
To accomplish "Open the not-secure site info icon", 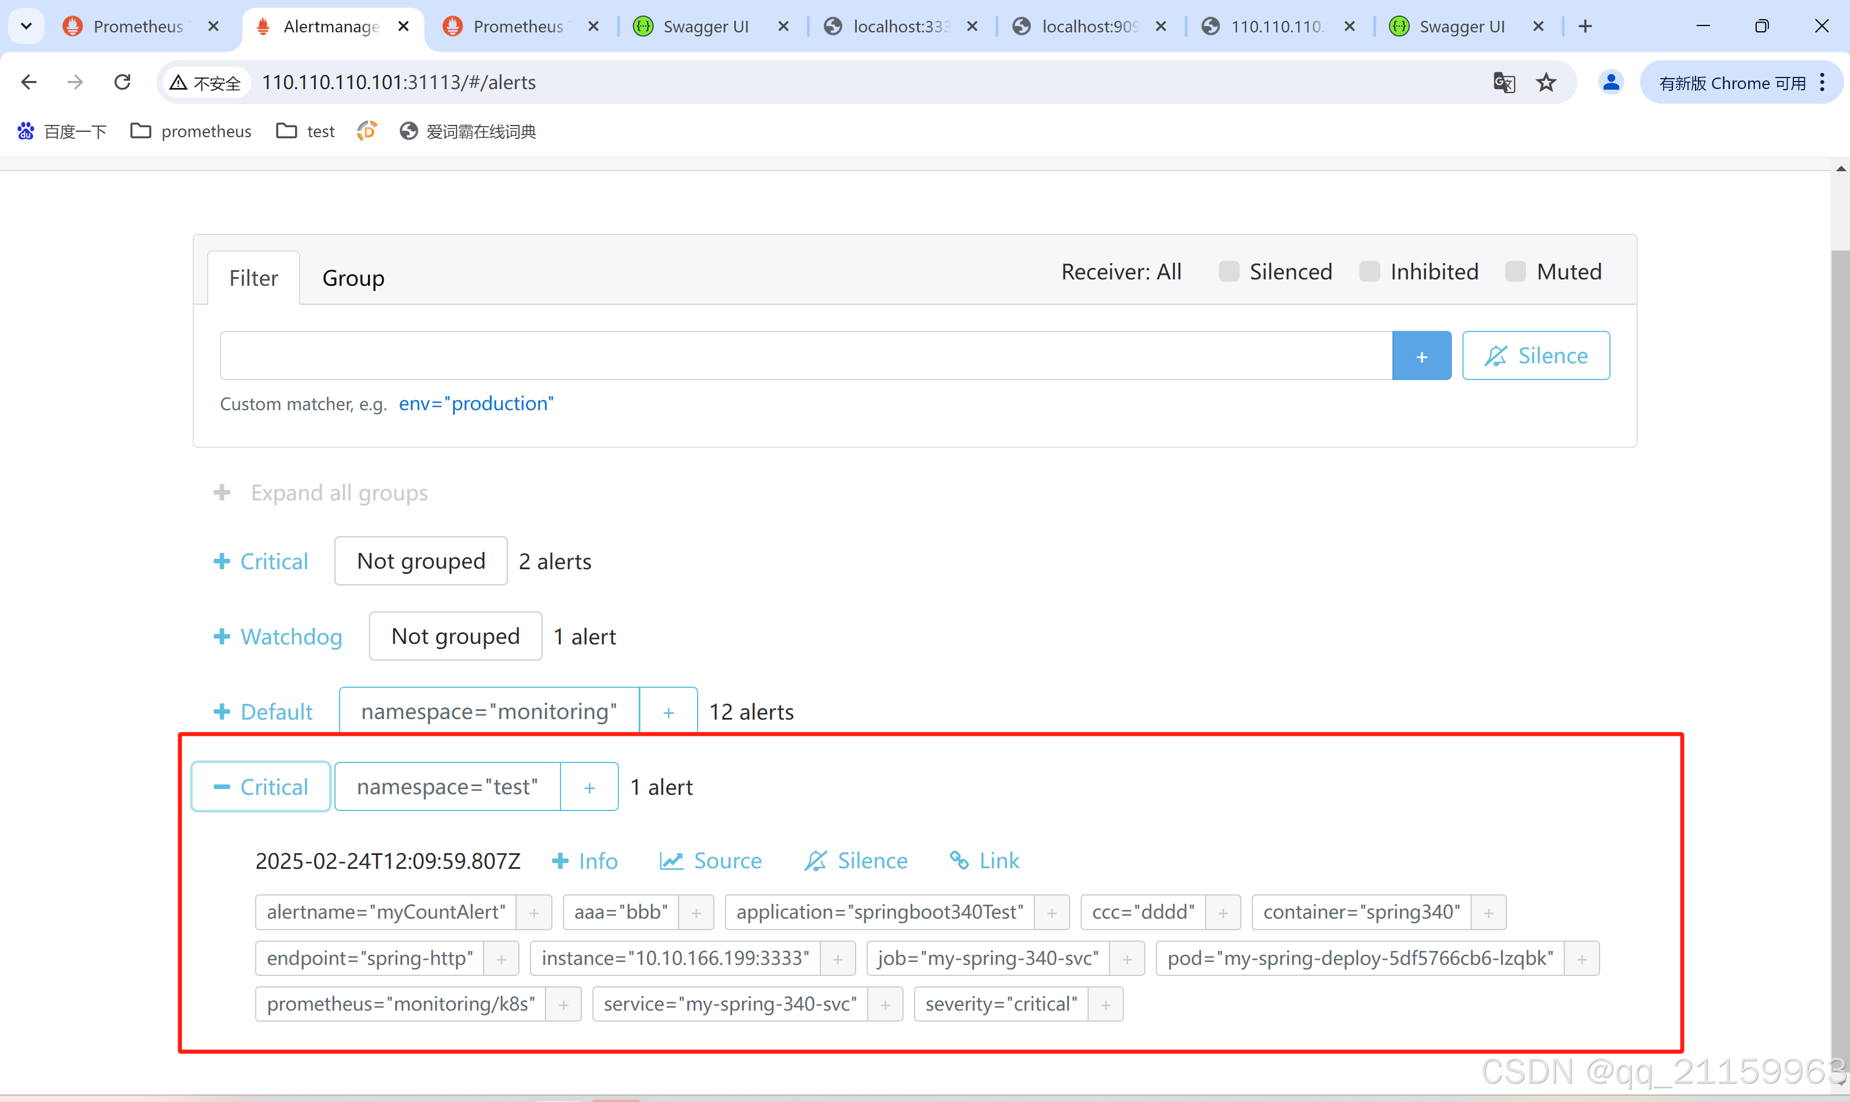I will (x=205, y=82).
